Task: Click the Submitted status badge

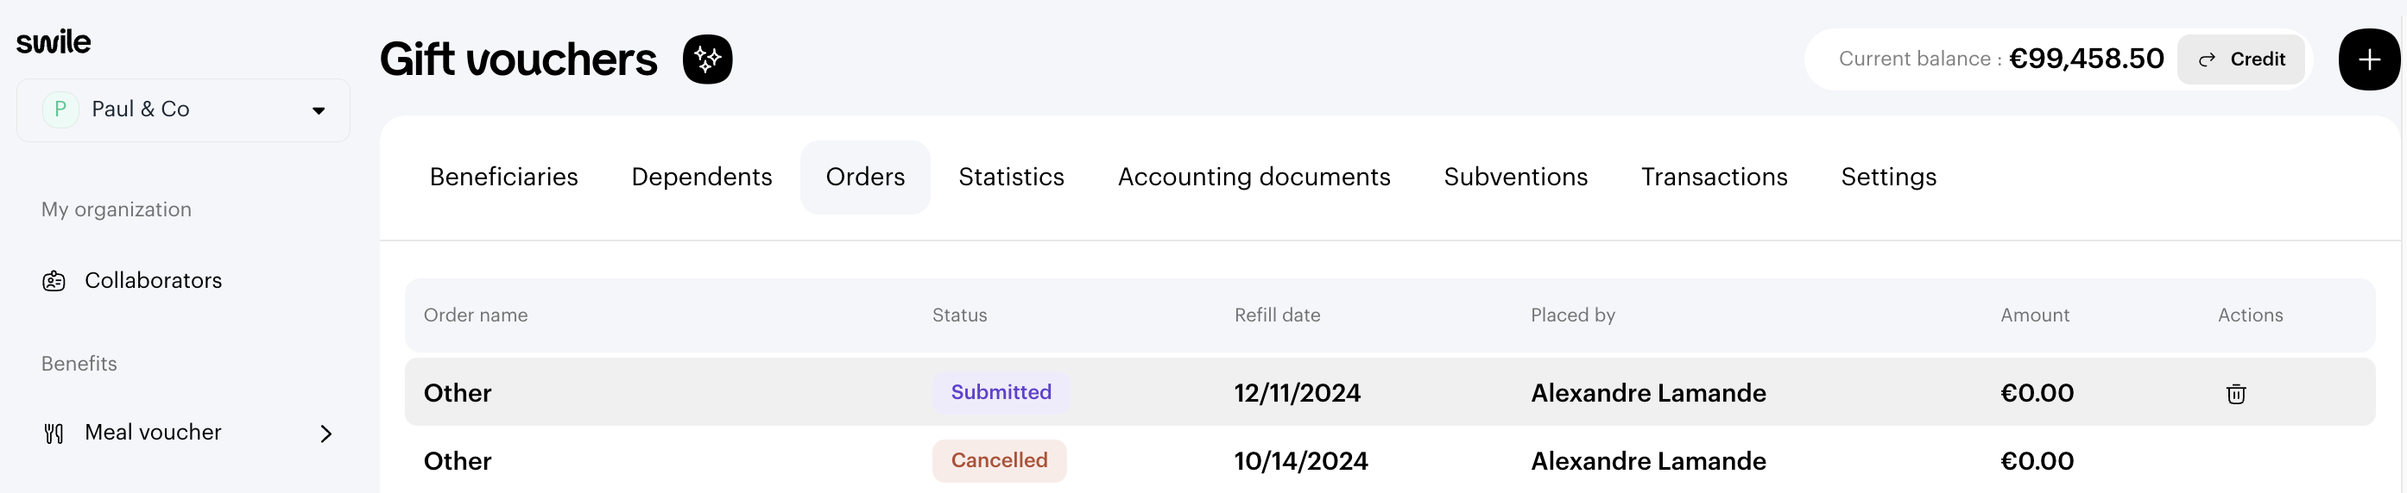Action: click(1001, 392)
